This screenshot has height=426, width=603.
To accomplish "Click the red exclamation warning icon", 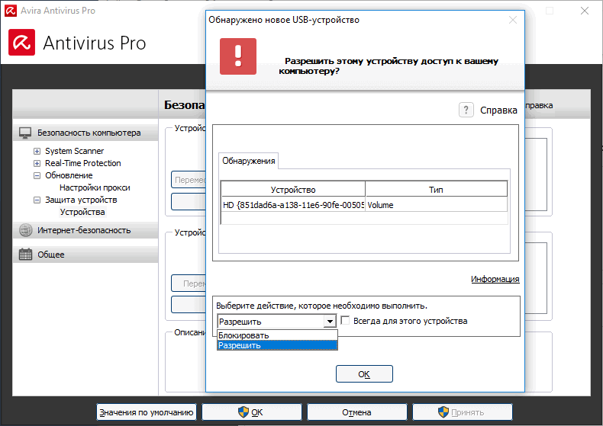I will (x=238, y=56).
